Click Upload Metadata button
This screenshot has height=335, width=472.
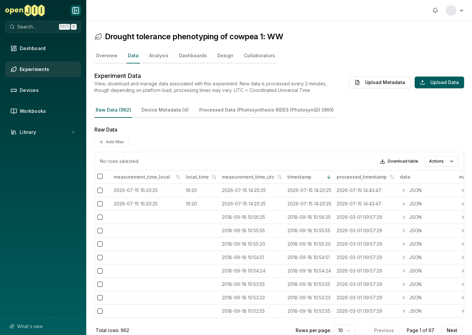point(380,82)
